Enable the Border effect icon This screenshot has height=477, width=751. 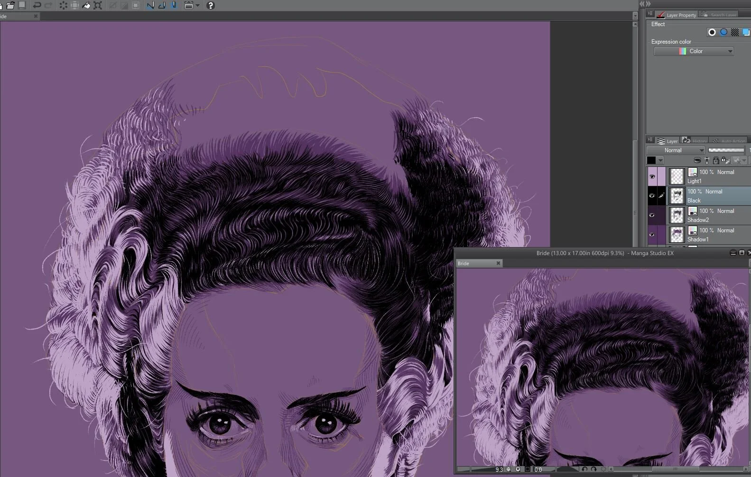tap(712, 32)
